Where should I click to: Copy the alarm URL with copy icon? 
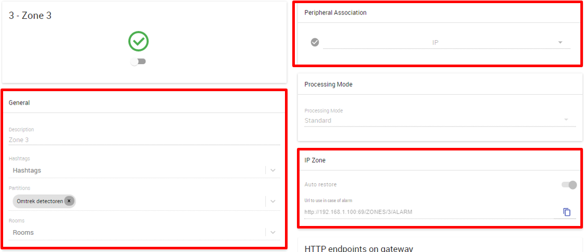click(567, 212)
